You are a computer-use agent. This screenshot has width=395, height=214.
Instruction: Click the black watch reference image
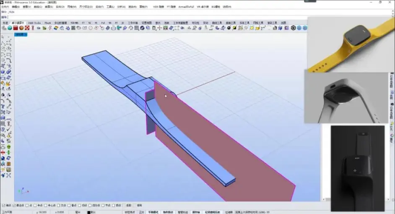(357, 168)
